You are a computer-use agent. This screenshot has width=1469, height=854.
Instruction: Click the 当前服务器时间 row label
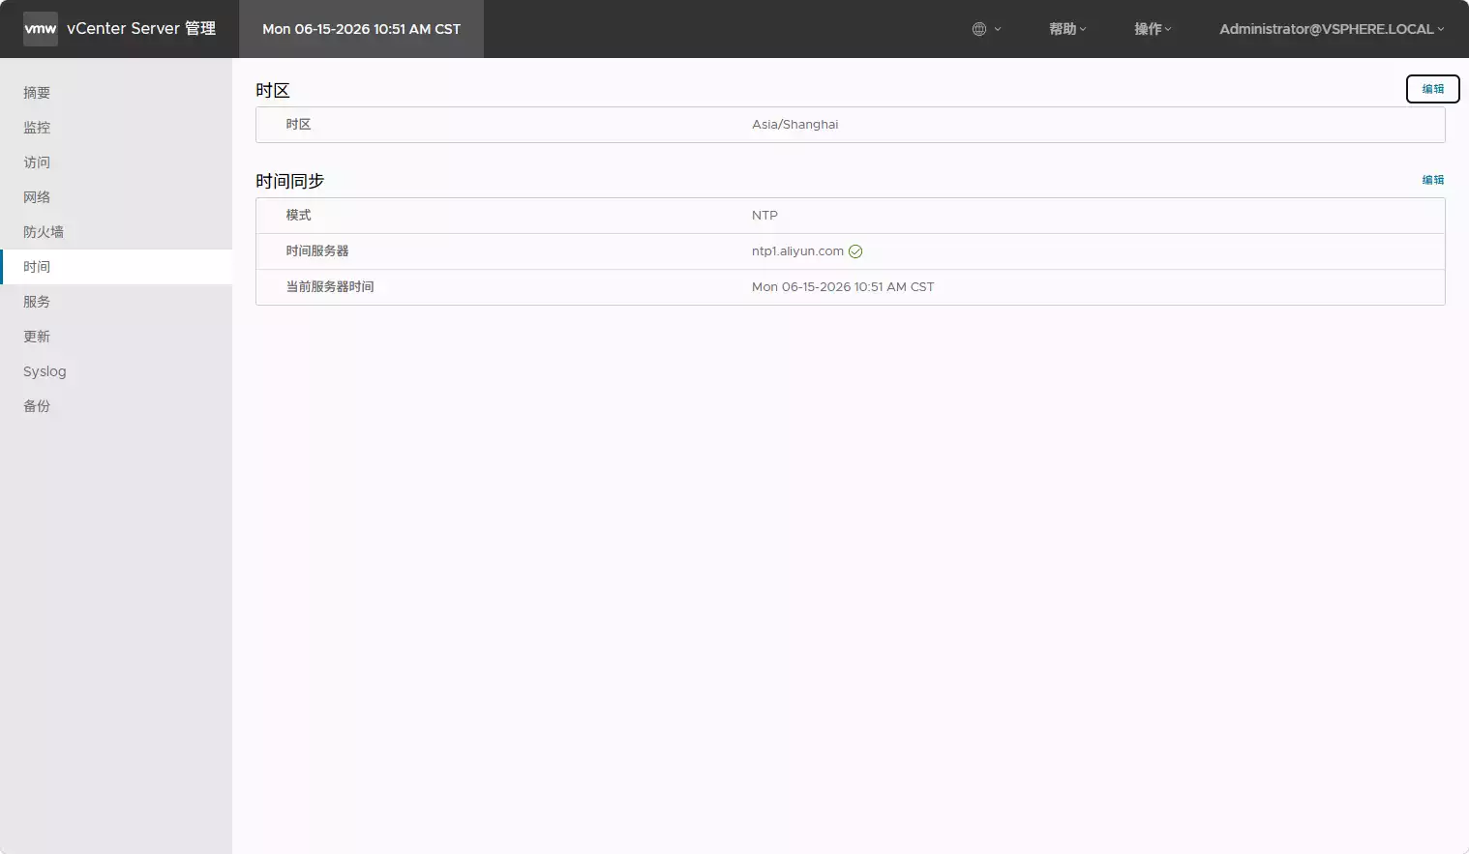pos(330,287)
